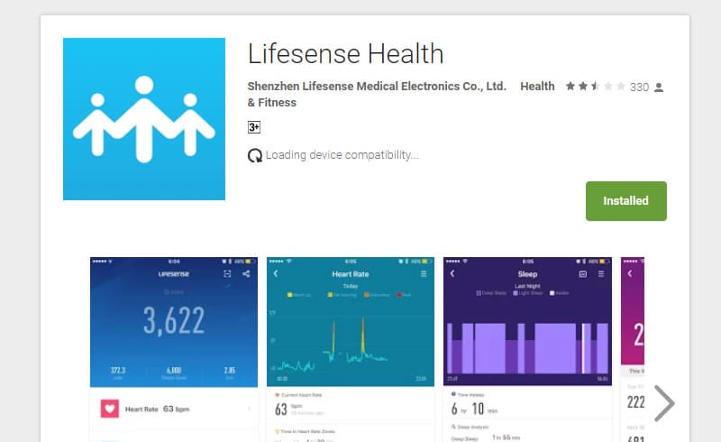Screen dimensions: 721x442
Task: Click the star rating
Action: (595, 86)
